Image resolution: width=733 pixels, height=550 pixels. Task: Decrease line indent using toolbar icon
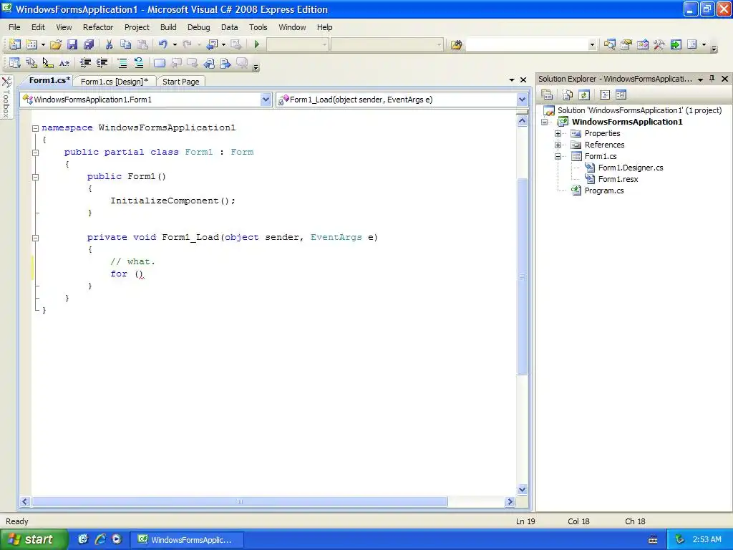(85, 63)
